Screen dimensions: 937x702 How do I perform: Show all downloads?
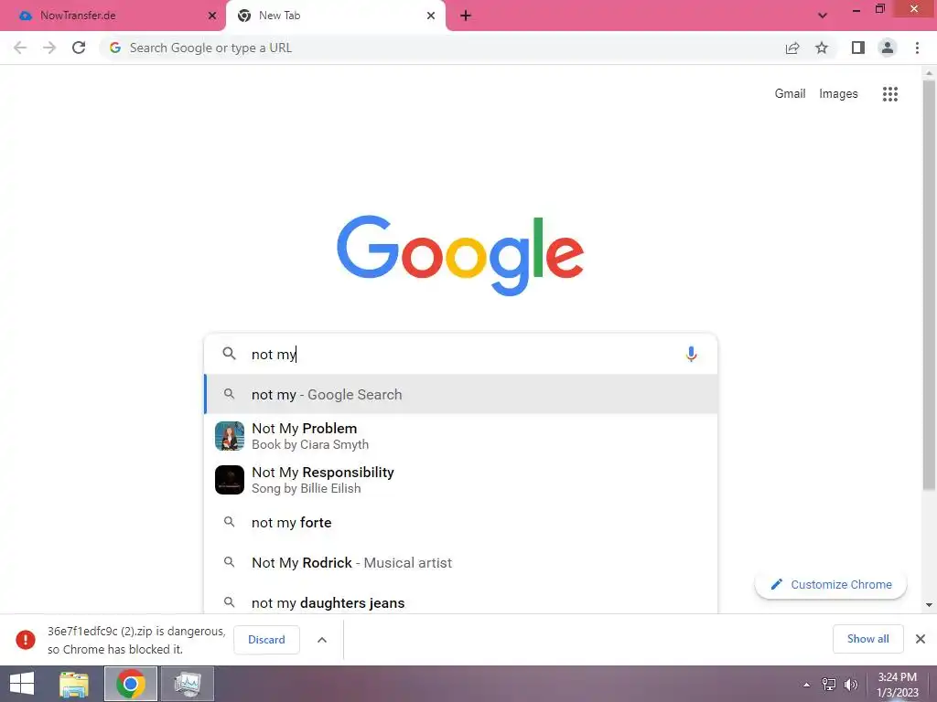click(867, 639)
